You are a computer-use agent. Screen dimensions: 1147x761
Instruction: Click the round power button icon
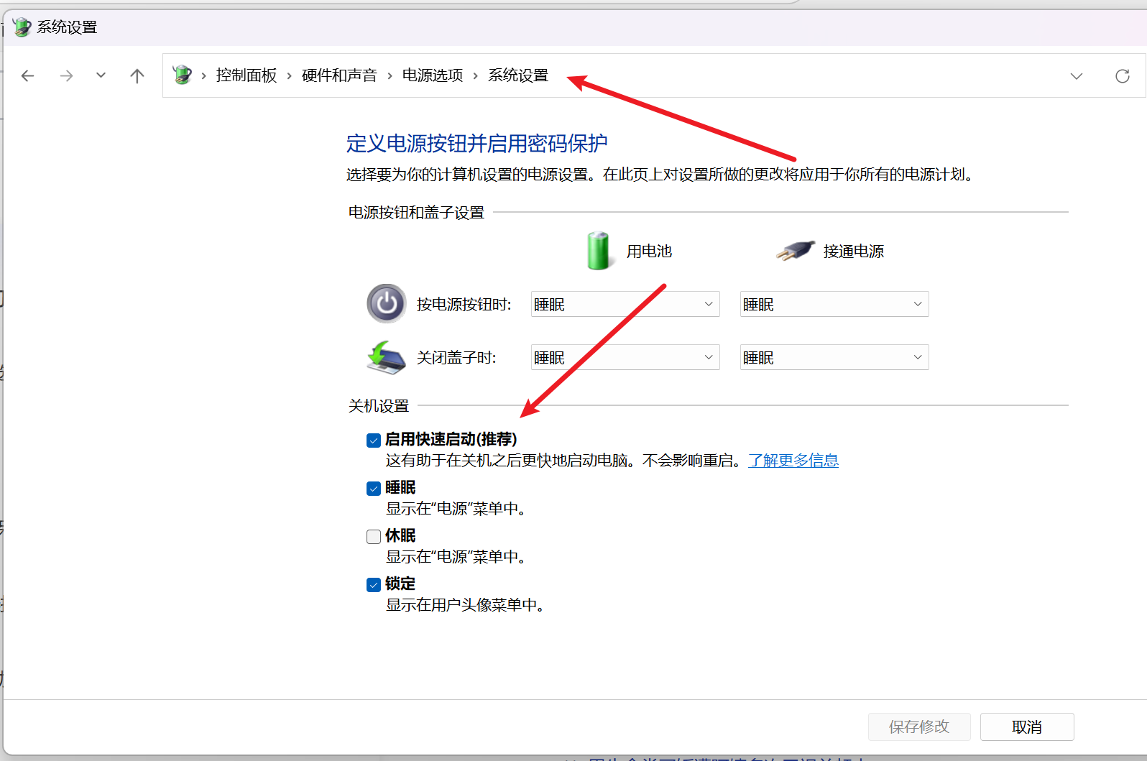[x=387, y=304]
